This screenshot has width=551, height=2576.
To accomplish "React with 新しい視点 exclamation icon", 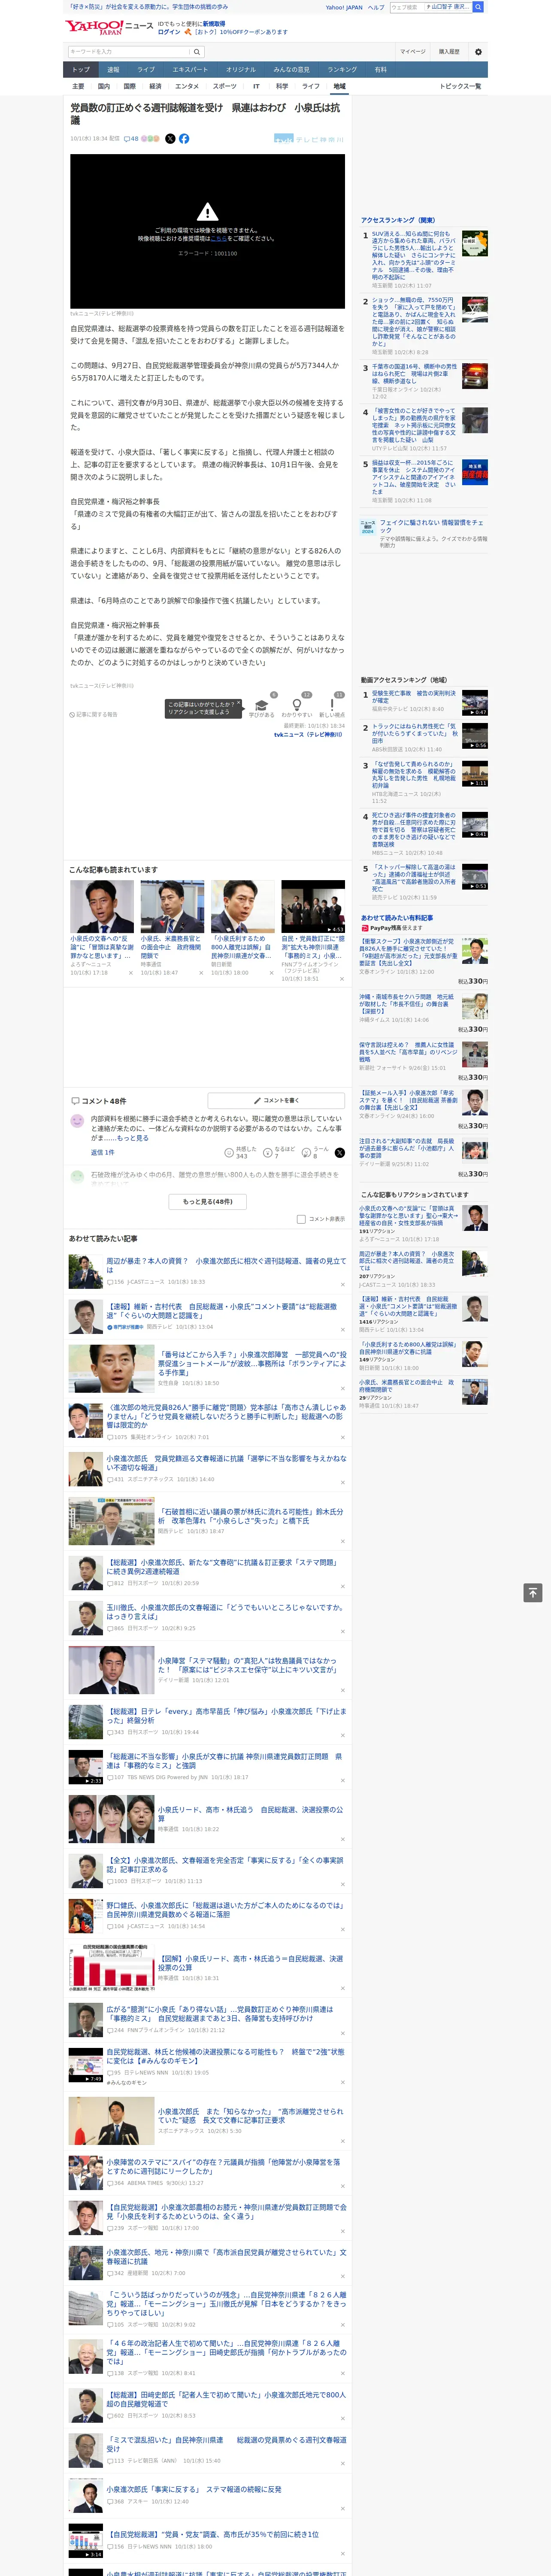I will (x=332, y=704).
